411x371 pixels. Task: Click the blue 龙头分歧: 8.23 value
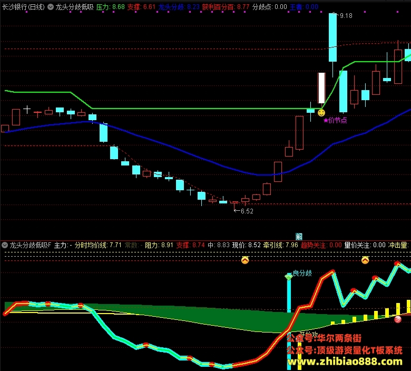pyautogui.click(x=179, y=7)
